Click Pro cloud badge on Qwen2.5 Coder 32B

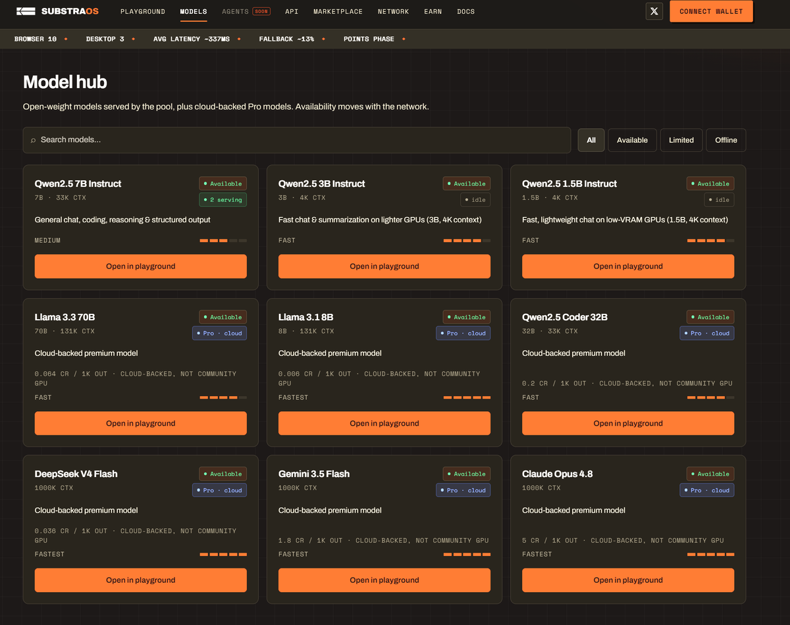[x=707, y=334]
